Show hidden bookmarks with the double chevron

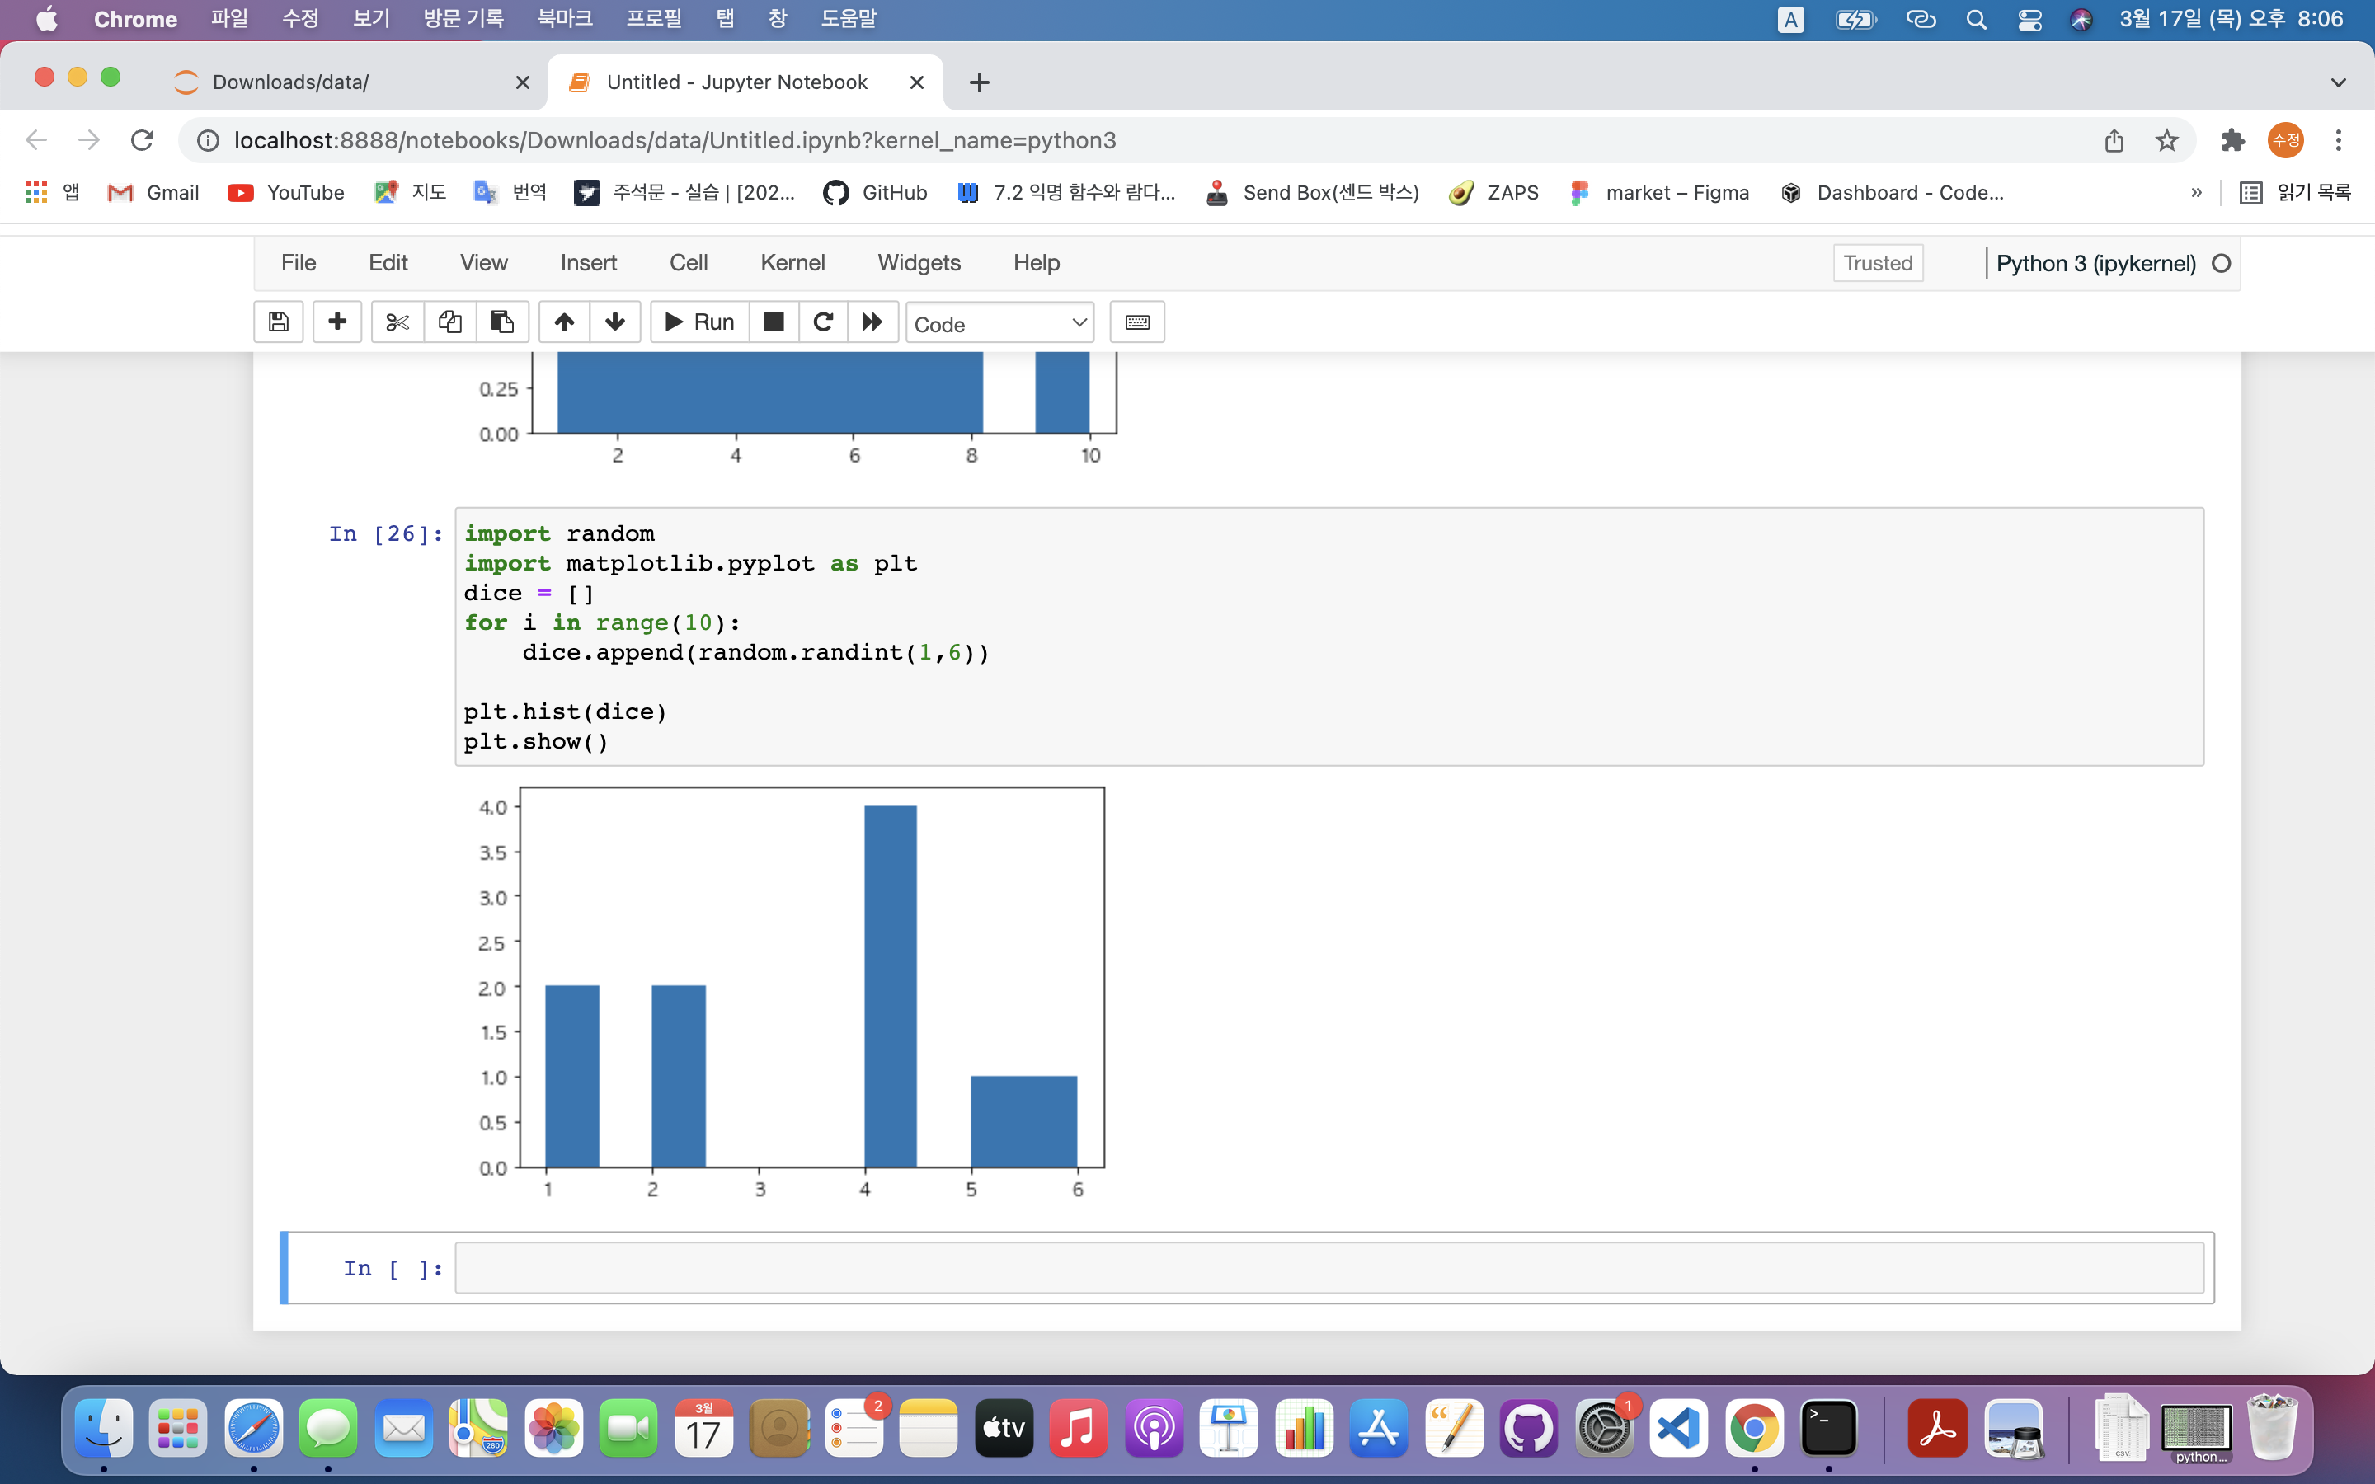click(x=2196, y=192)
